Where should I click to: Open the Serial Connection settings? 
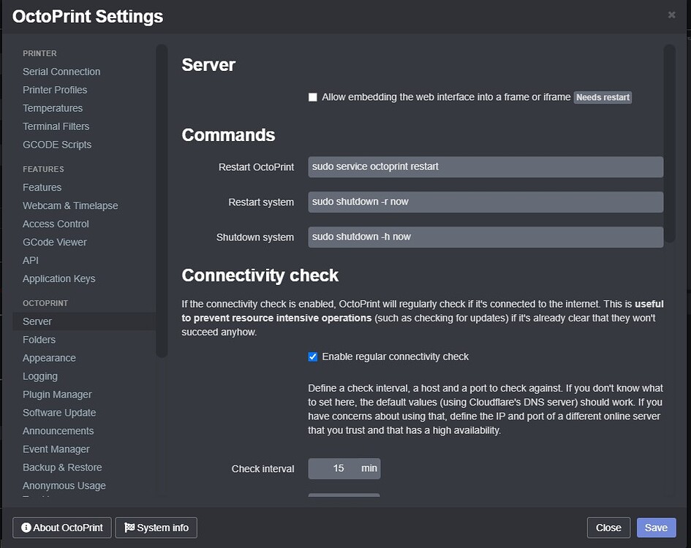pyautogui.click(x=61, y=71)
